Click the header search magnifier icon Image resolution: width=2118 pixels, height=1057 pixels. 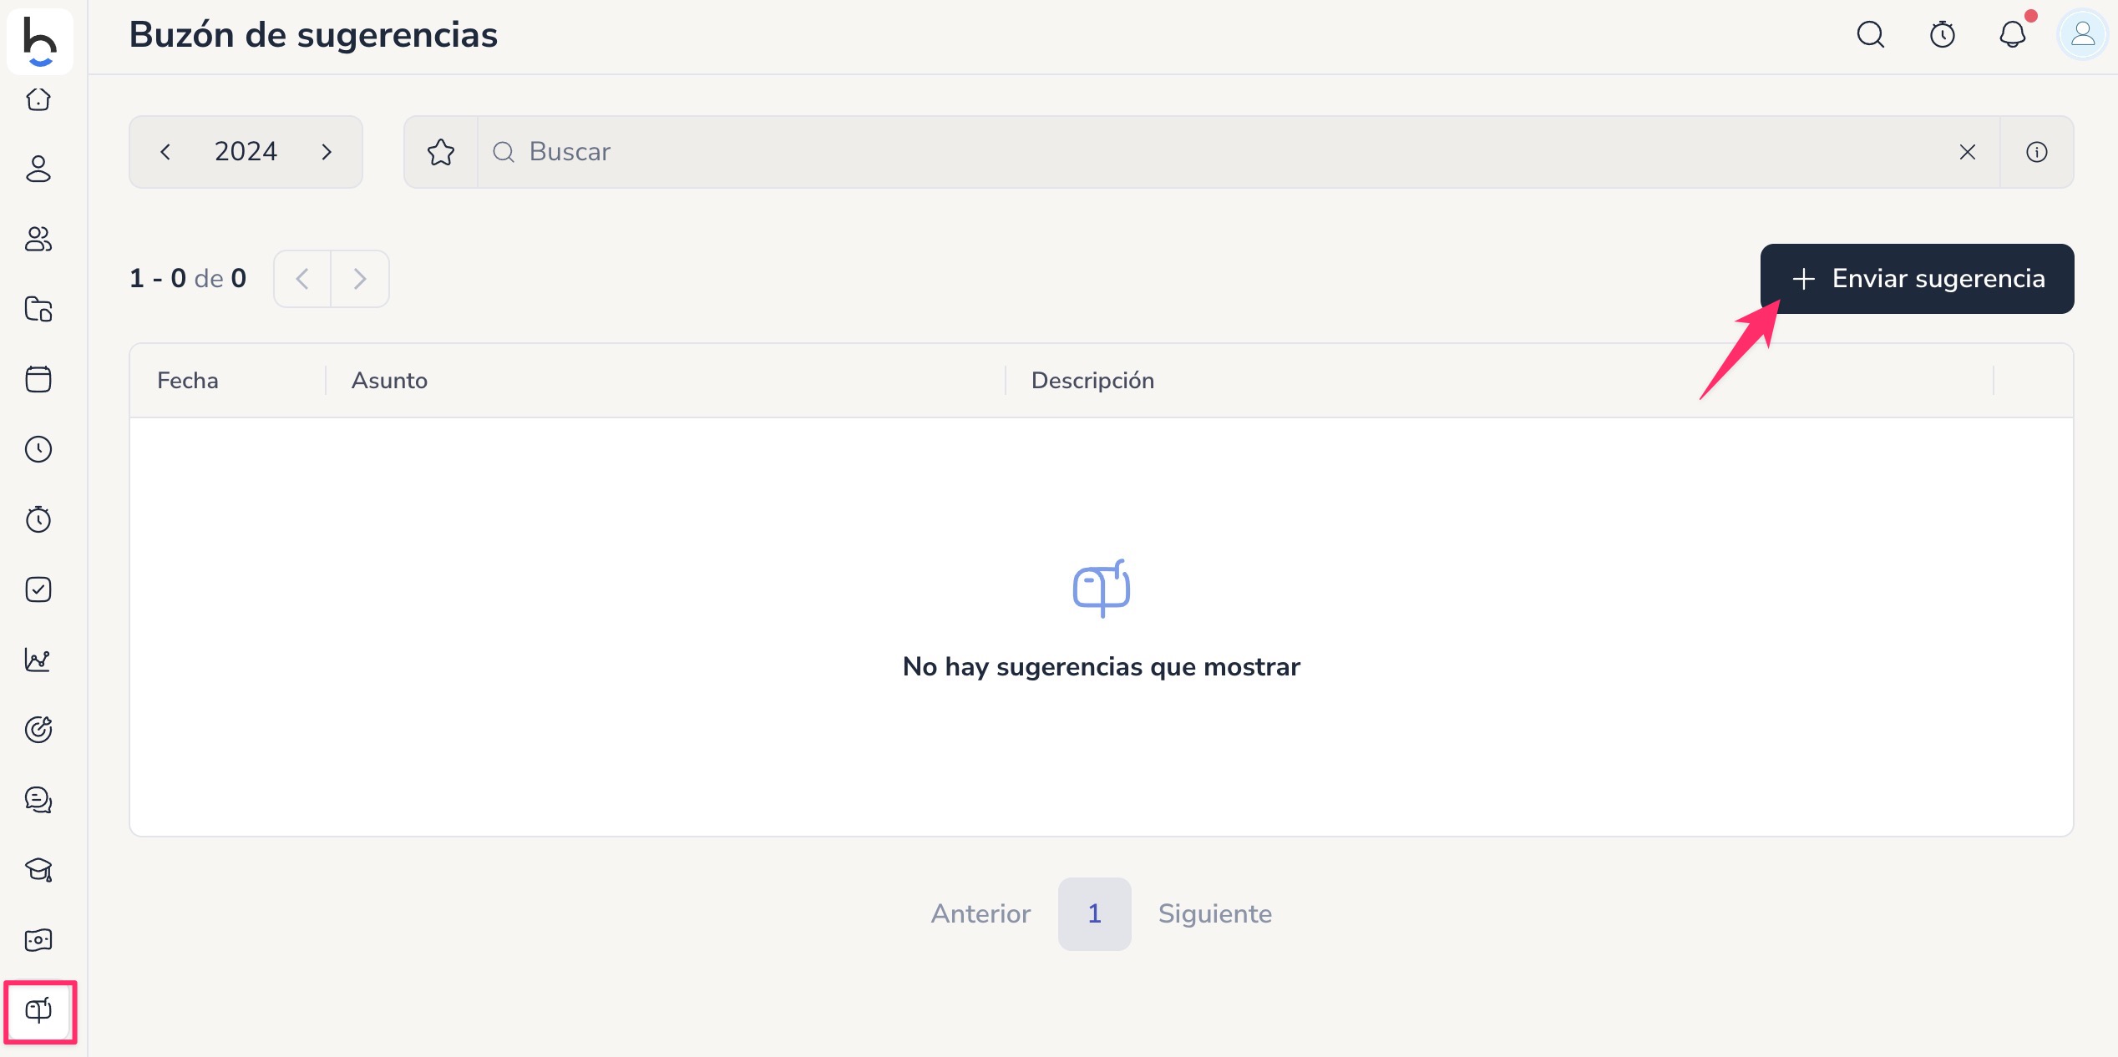coord(1871,34)
